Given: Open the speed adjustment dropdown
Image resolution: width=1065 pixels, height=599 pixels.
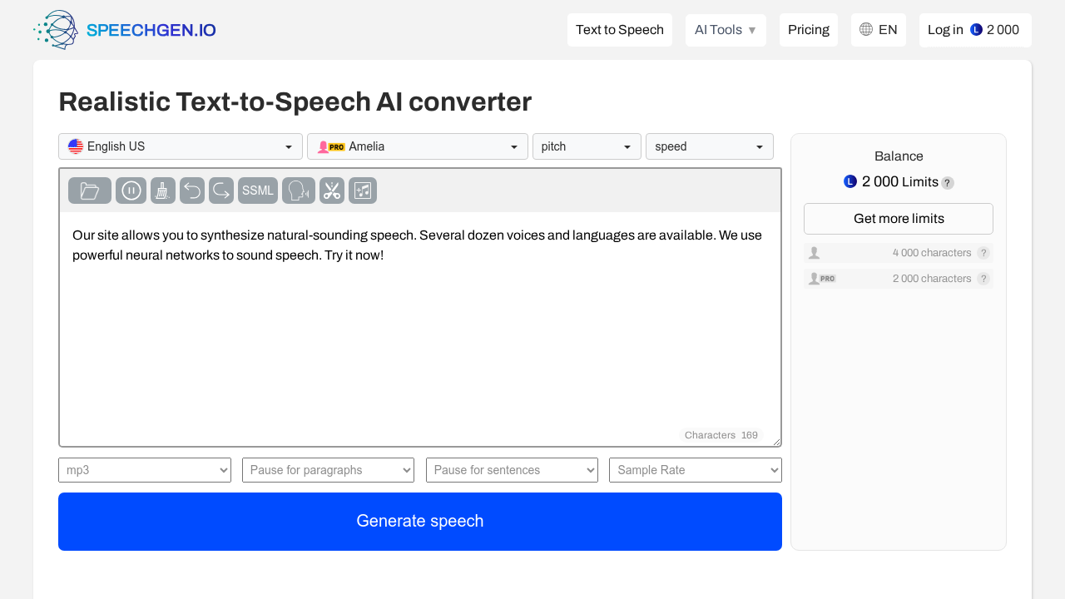Looking at the screenshot, I should pyautogui.click(x=709, y=146).
